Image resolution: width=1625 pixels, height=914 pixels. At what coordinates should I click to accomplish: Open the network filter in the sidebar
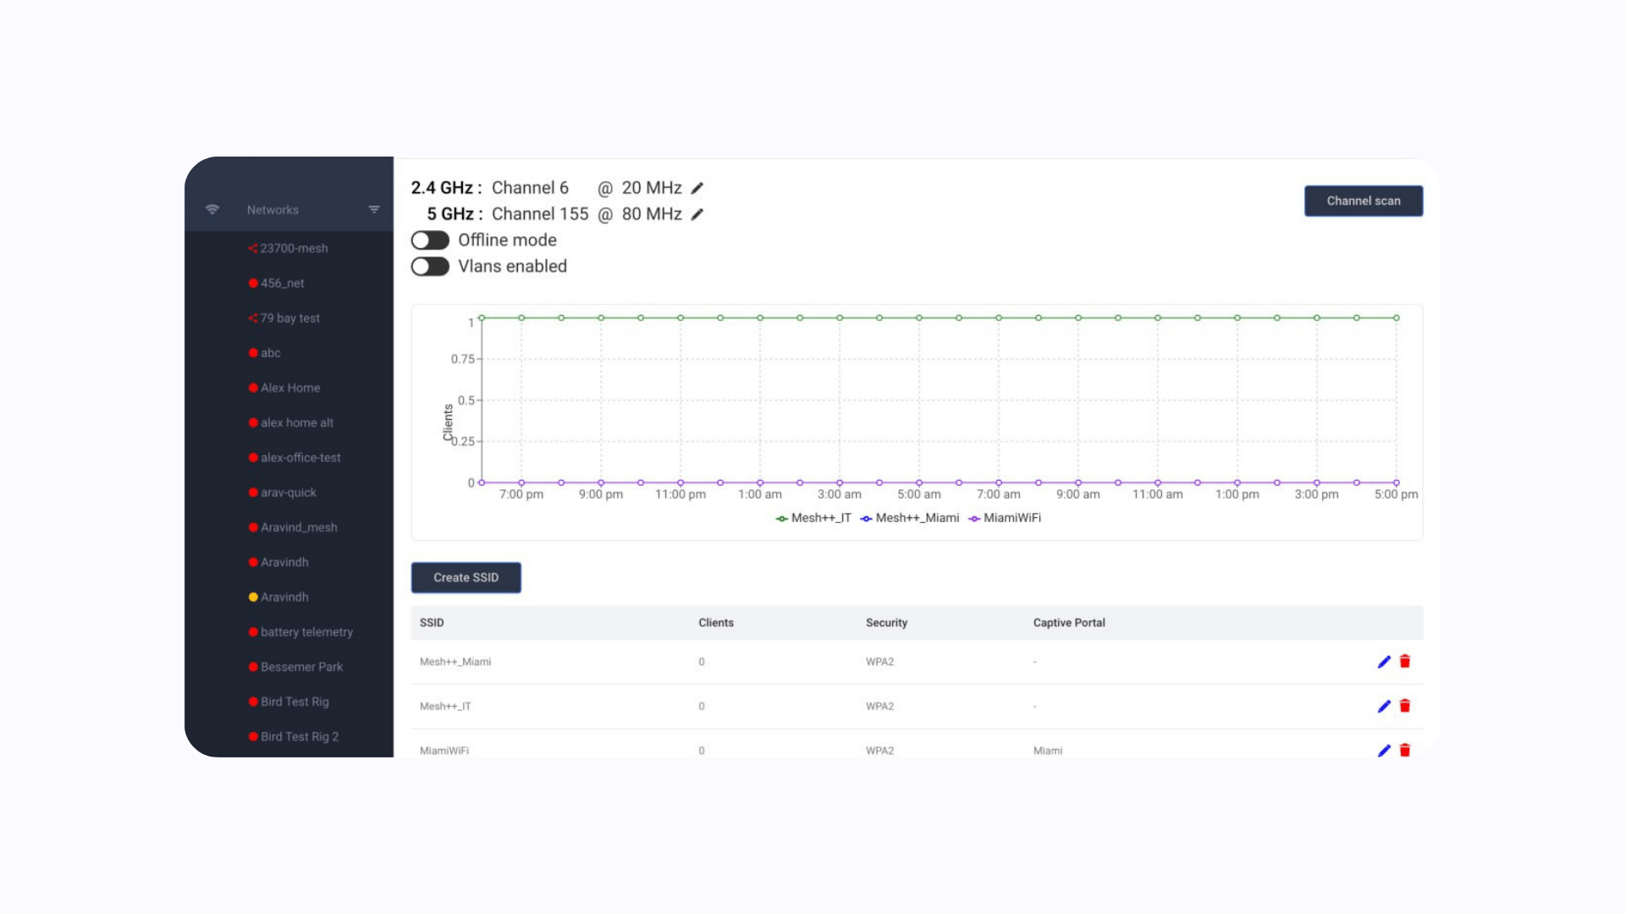pyautogui.click(x=374, y=209)
